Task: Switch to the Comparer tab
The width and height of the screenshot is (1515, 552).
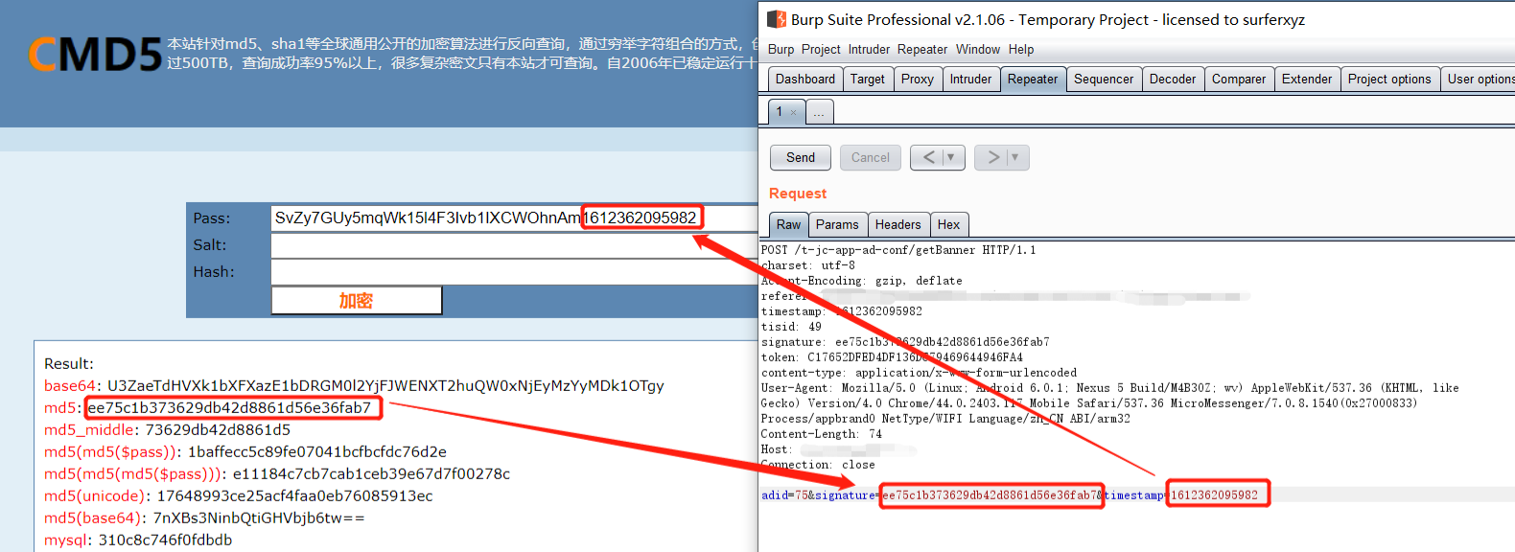Action: (1239, 79)
